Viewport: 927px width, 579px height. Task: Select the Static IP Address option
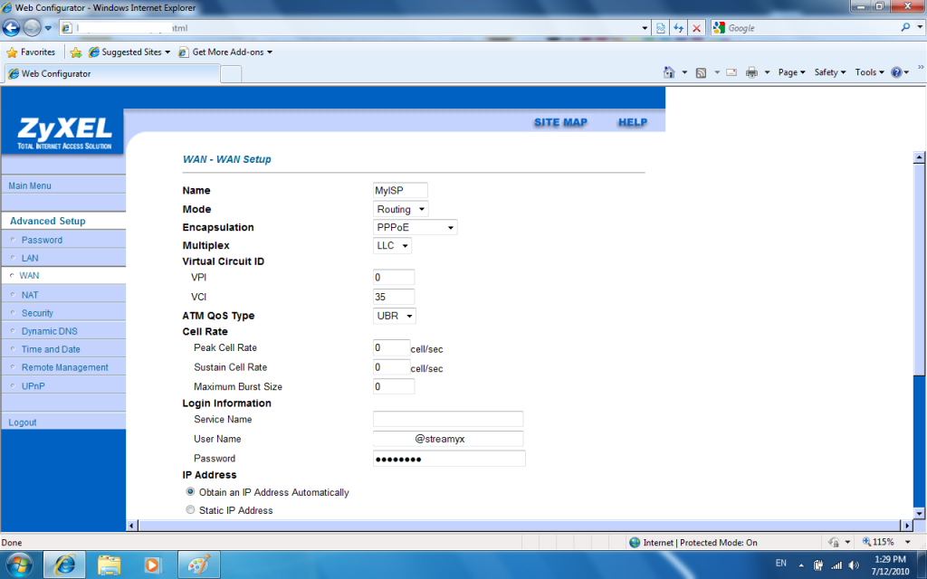coord(190,510)
